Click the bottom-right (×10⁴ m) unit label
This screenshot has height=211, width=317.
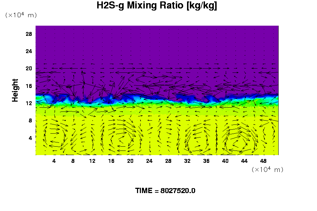click(x=267, y=170)
